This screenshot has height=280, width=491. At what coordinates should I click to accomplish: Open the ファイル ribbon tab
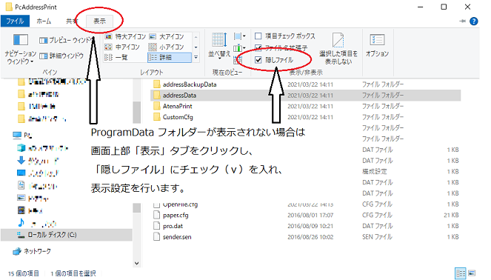15,21
